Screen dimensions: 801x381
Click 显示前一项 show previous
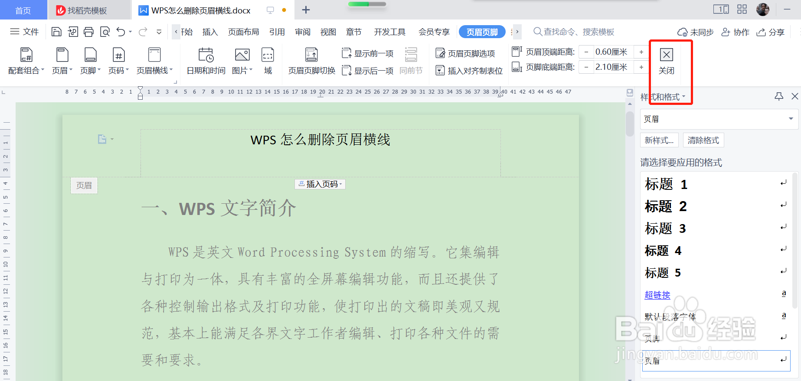tap(368, 53)
